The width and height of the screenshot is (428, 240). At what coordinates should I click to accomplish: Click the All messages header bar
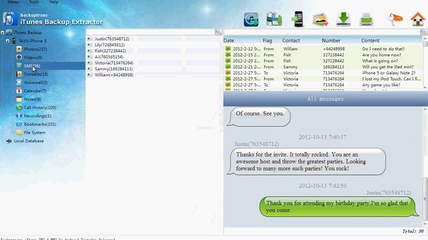click(326, 99)
